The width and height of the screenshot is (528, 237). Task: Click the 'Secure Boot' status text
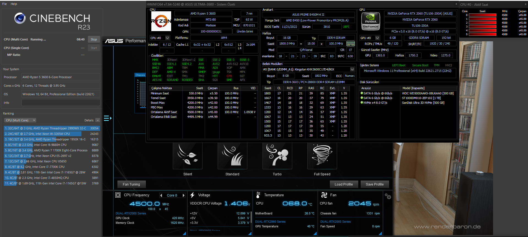(420, 65)
